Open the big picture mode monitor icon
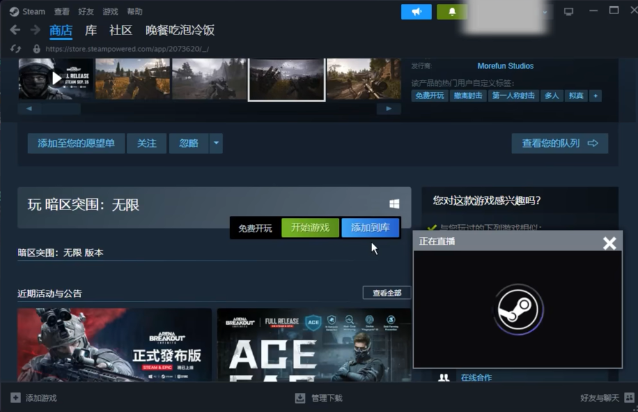This screenshot has height=412, width=638. tap(568, 11)
